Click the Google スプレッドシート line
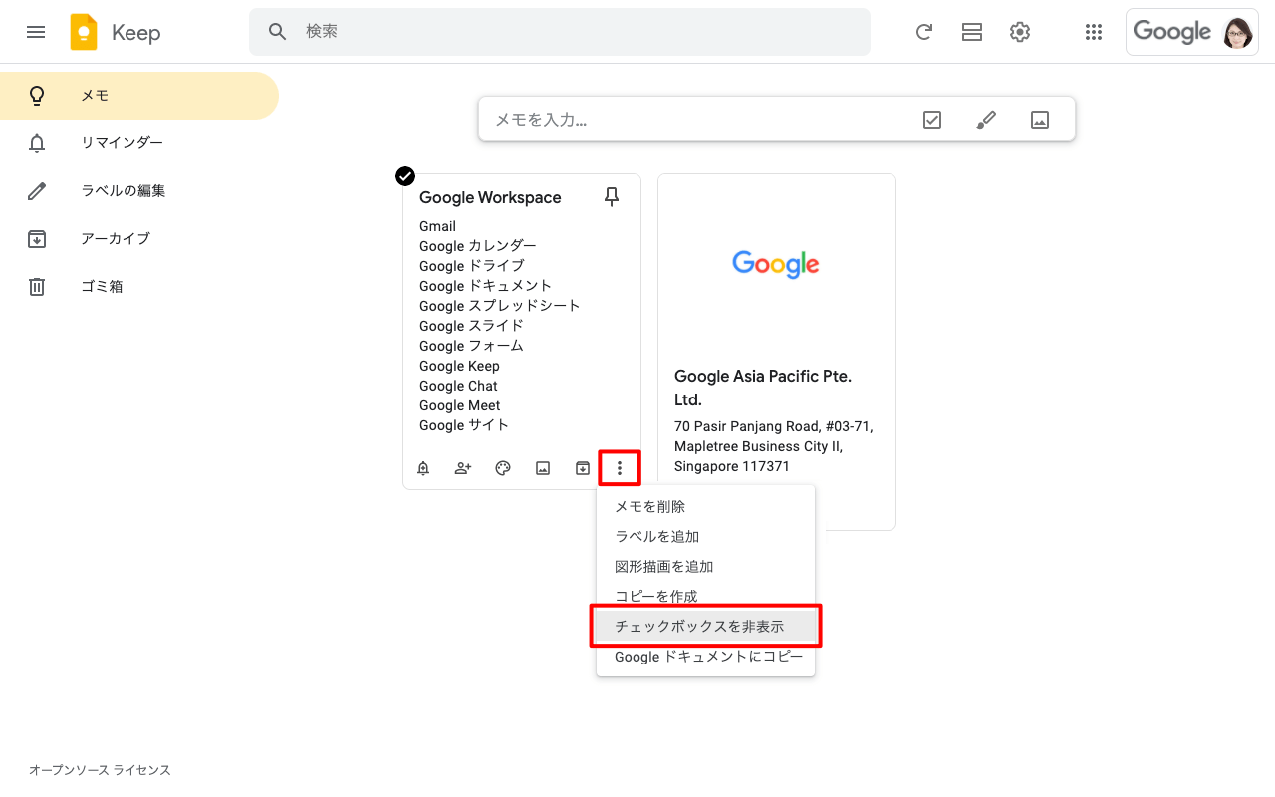Image resolution: width=1275 pixels, height=797 pixels. click(500, 306)
